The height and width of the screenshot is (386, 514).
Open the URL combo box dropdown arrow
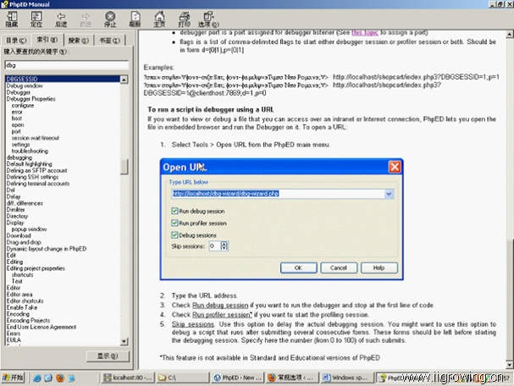[389, 194]
